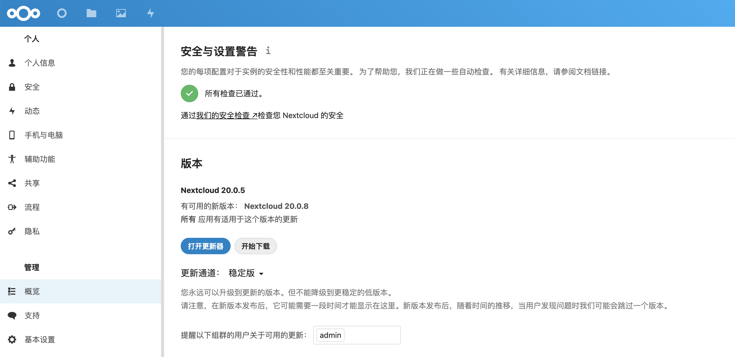
Task: Click the phone icon next to 手机与电脑
Action: [12, 135]
